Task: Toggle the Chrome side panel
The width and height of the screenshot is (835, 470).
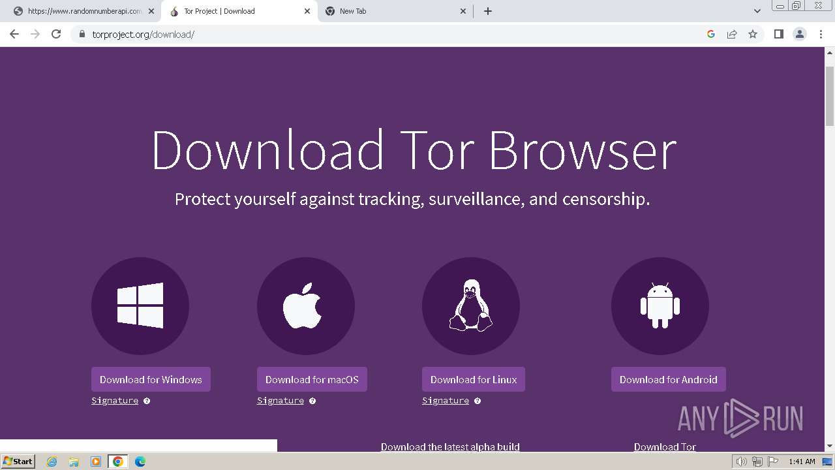Action: [x=778, y=34]
